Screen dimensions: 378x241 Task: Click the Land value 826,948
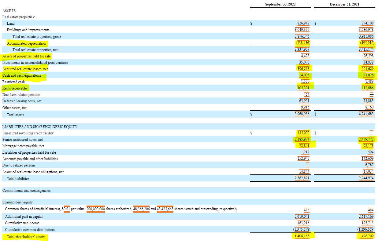(303, 23)
